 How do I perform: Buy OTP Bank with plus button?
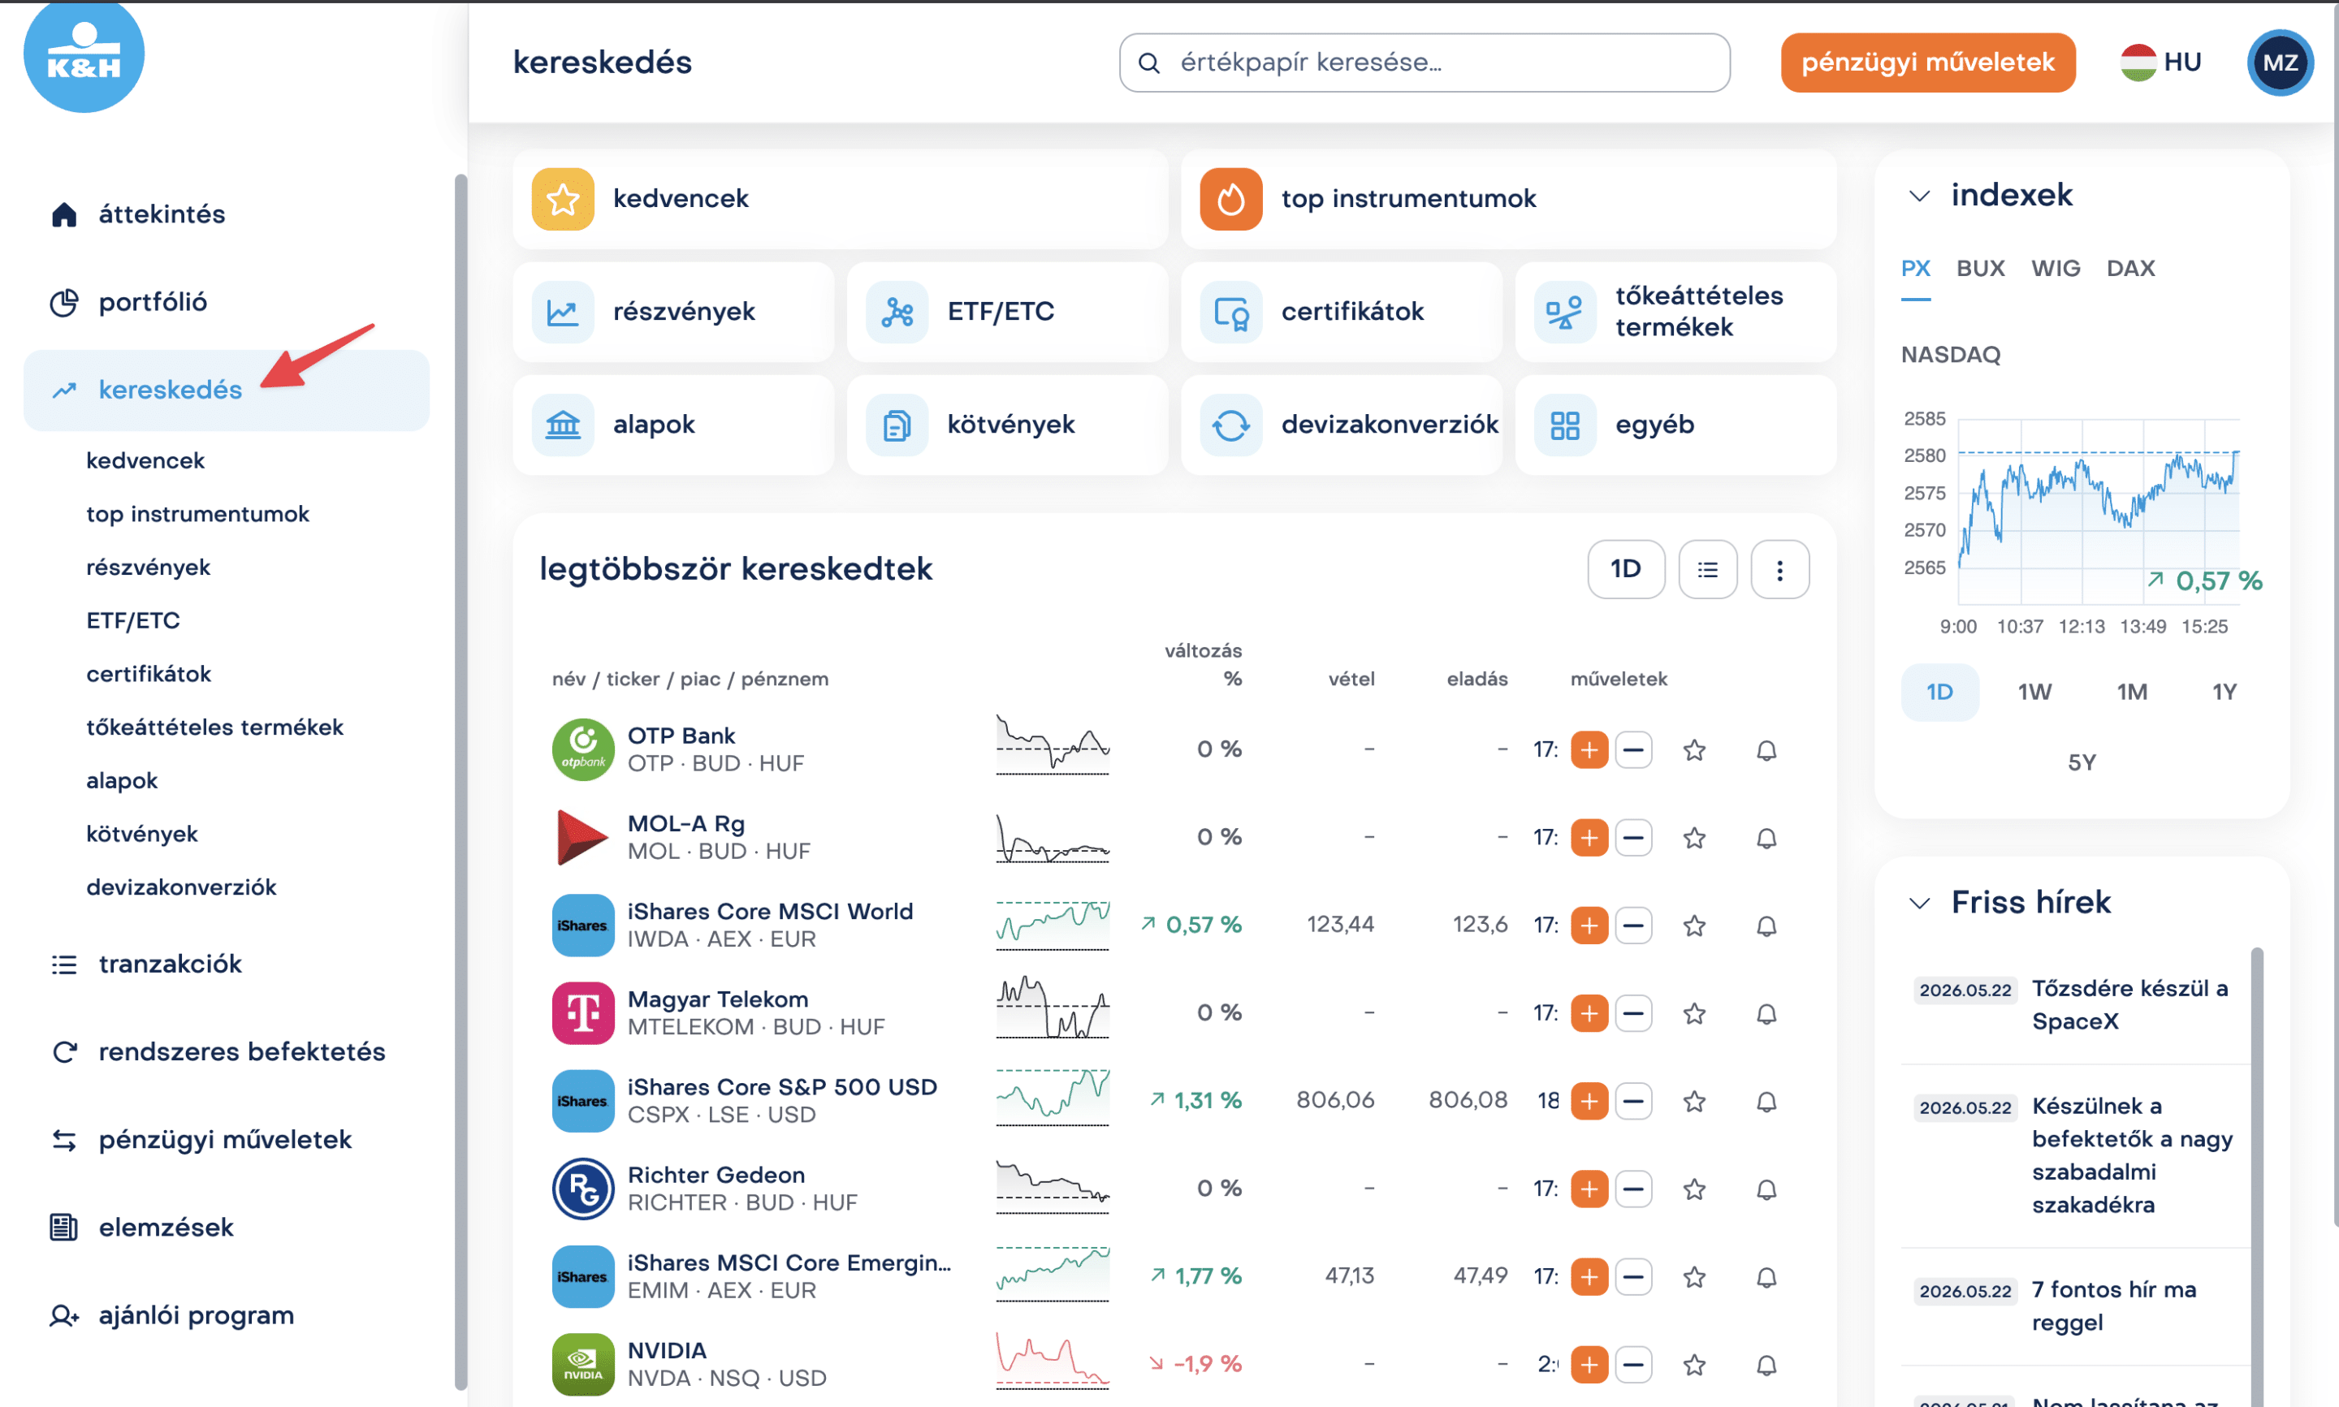(1589, 750)
